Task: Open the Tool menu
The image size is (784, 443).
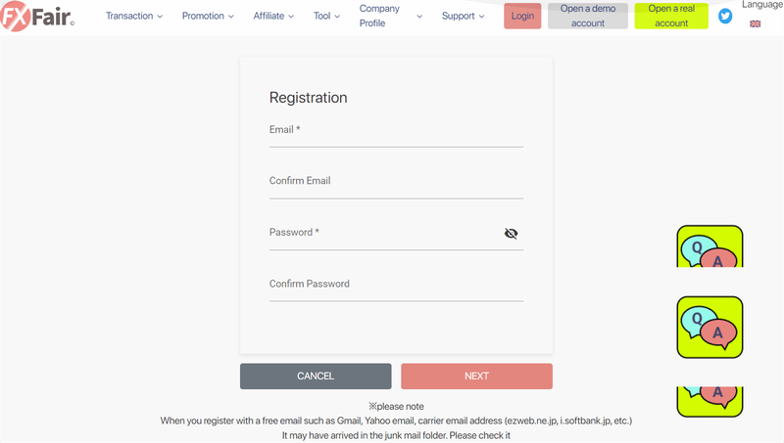Action: point(326,16)
